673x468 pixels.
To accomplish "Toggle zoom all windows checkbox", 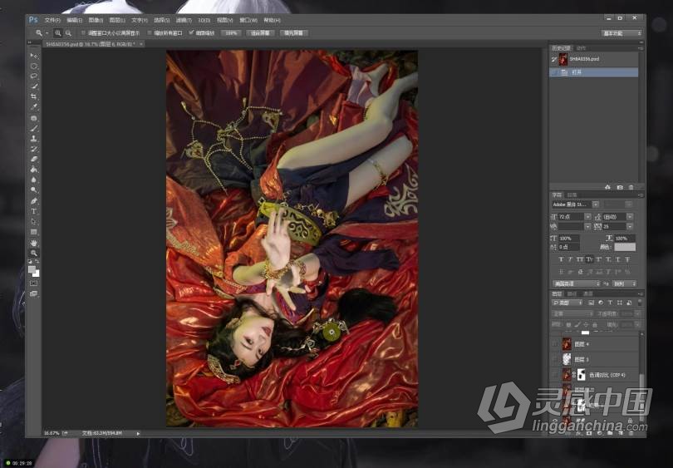I will click(x=150, y=33).
